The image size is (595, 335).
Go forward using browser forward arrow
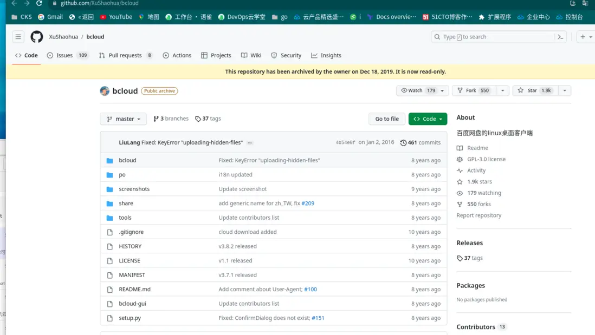[x=27, y=3]
